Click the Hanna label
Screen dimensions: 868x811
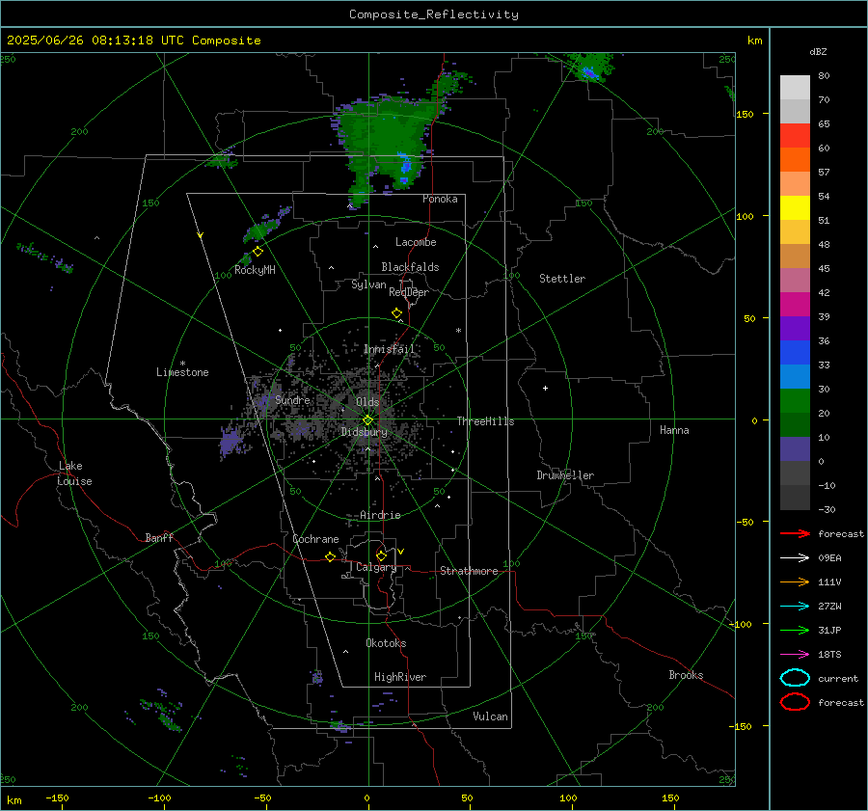tap(674, 430)
